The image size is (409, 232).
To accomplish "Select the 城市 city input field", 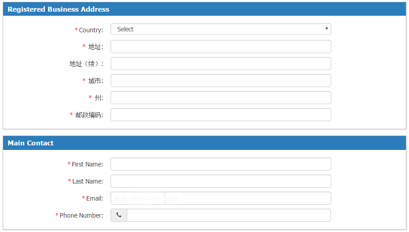I will coord(221,81).
